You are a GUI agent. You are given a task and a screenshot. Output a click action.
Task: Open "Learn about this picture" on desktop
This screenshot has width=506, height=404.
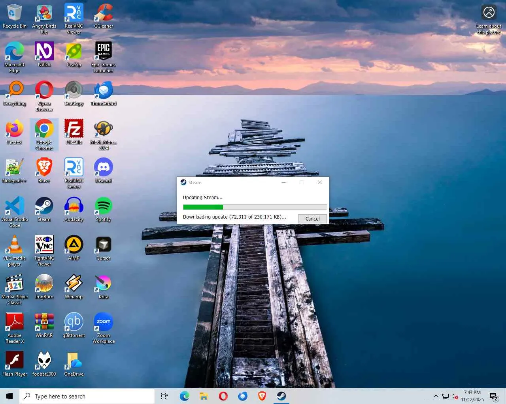489,20
